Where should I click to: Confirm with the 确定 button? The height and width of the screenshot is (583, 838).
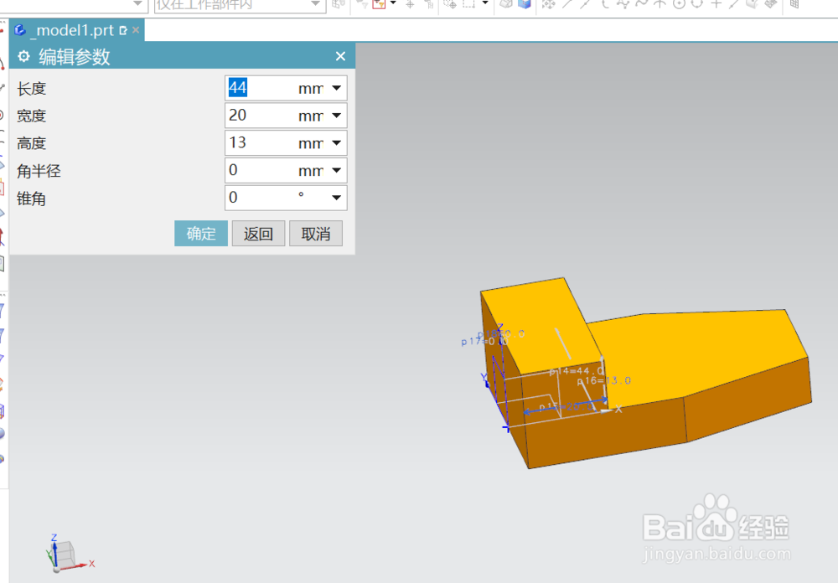(x=201, y=234)
